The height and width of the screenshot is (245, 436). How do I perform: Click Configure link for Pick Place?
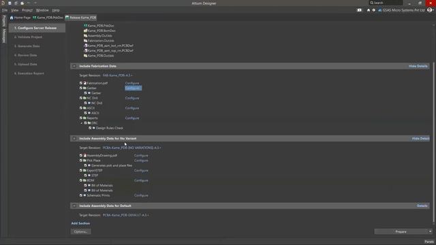(141, 161)
